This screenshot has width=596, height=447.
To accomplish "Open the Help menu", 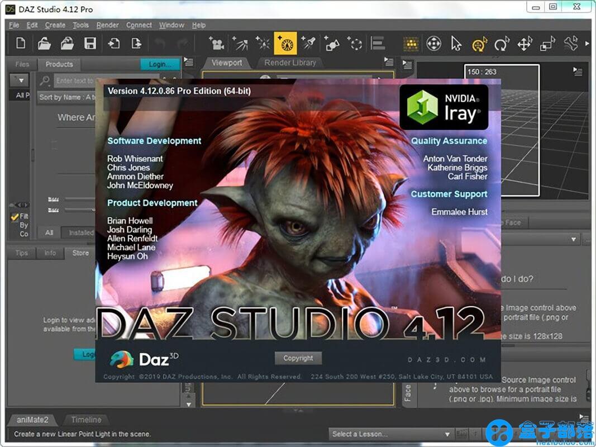I will [199, 25].
